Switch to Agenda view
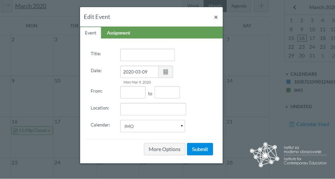 point(239,6)
